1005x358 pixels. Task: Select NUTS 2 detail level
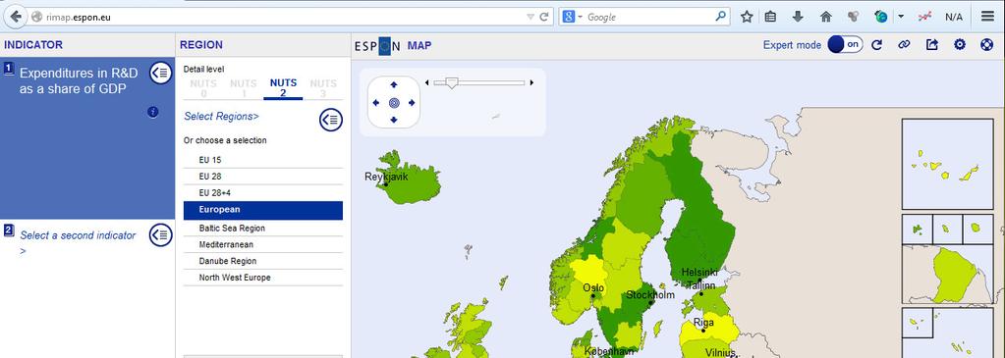[x=283, y=87]
